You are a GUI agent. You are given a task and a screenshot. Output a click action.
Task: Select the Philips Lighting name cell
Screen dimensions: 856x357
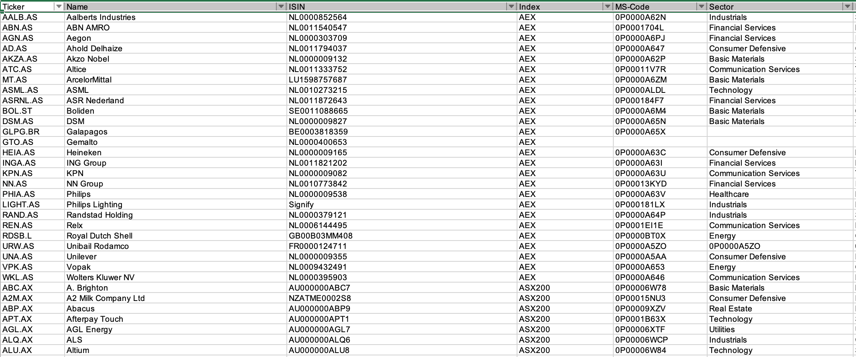(x=176, y=205)
